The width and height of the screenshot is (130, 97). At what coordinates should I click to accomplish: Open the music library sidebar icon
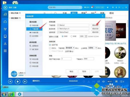[5, 14]
